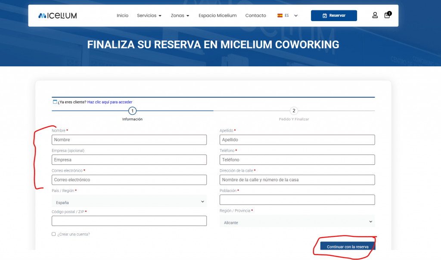
Task: Navigate to the Contacto page
Action: pos(255,15)
